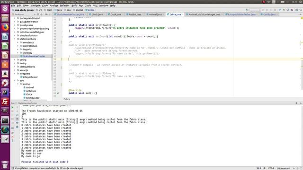Click 'Process finished with exit code 0' text
Screen dimensions: 303x170
(x=45, y=162)
